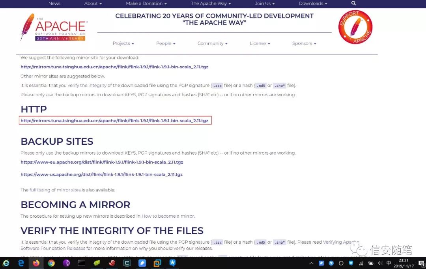
Task: Open The Apache Way dropdown menu
Action: coord(211,4)
